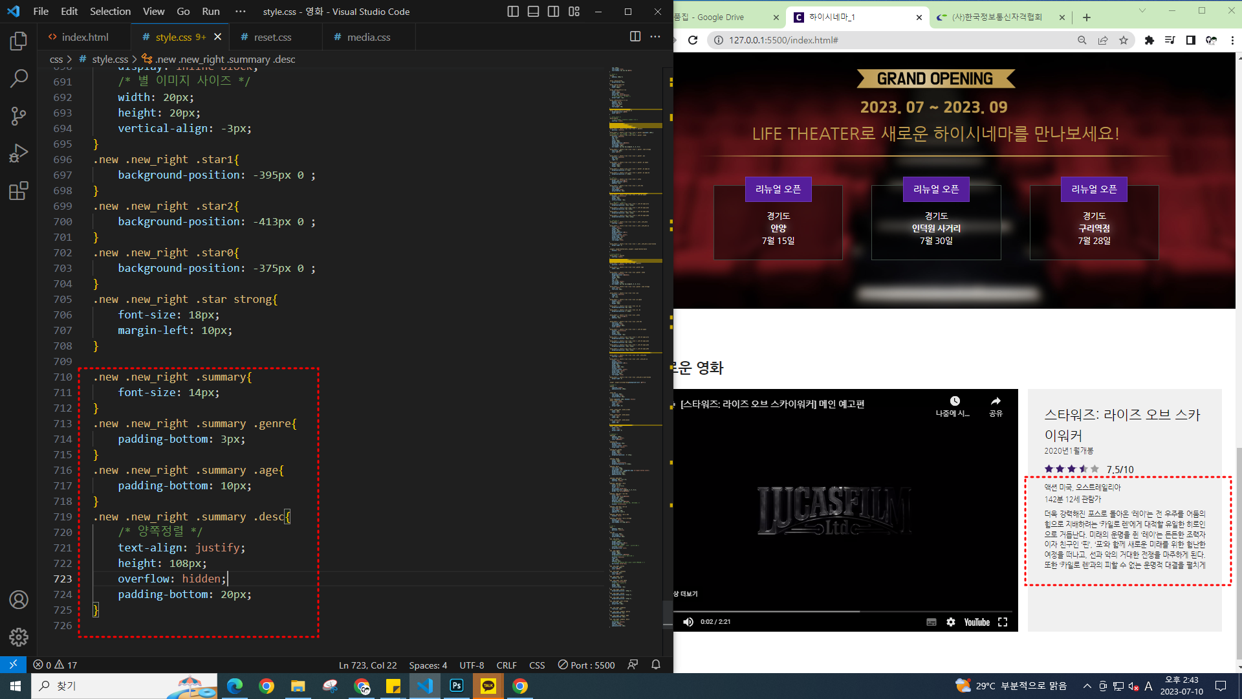Open the Chrome tab search dropdown arrow
Viewport: 1242px width, 699px height.
click(x=1142, y=10)
